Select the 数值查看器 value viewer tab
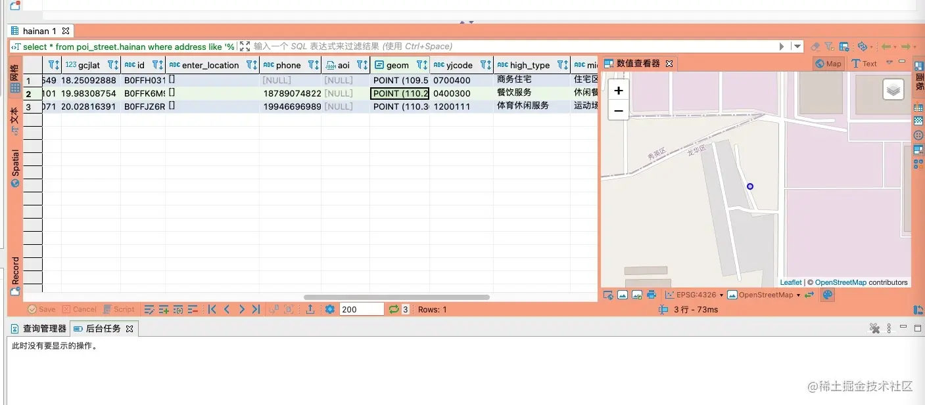The height and width of the screenshot is (405, 925). pos(638,64)
